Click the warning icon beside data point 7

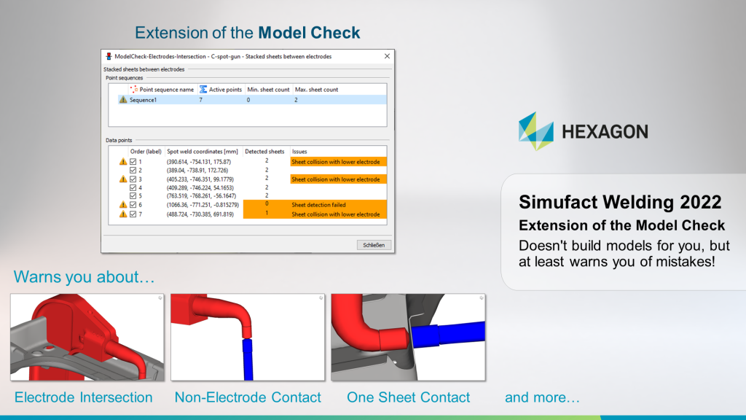coord(121,214)
